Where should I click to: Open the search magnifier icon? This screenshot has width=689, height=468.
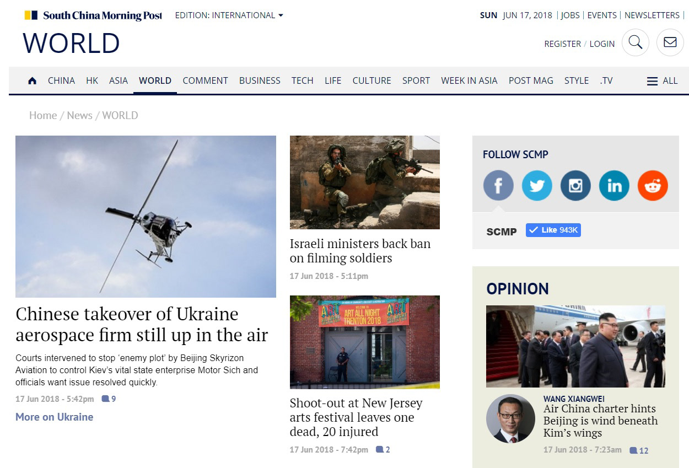pyautogui.click(x=635, y=42)
